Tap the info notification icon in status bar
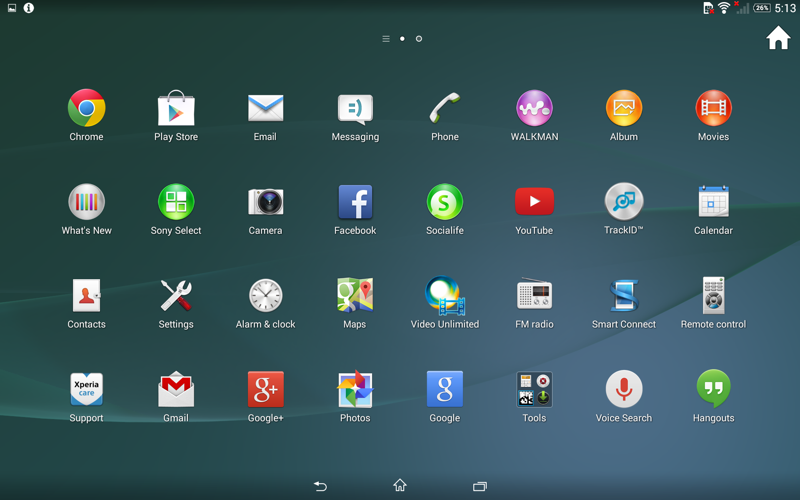 pyautogui.click(x=29, y=8)
